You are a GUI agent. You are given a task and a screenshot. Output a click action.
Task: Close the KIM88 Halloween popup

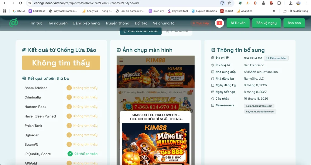191,111
